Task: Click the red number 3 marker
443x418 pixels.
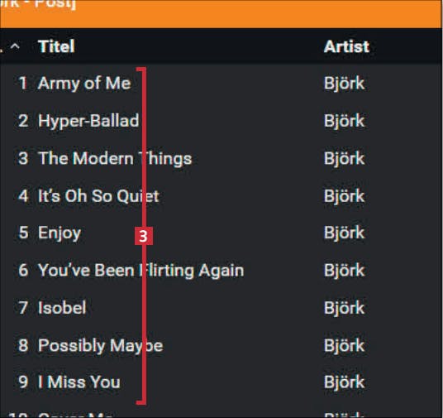Action: (144, 236)
